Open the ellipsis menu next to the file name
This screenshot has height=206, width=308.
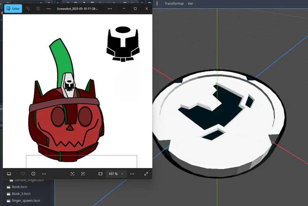pyautogui.click(x=110, y=9)
